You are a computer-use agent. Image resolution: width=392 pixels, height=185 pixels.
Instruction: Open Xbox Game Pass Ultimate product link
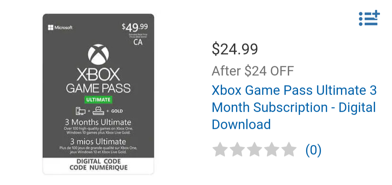[x=294, y=107]
